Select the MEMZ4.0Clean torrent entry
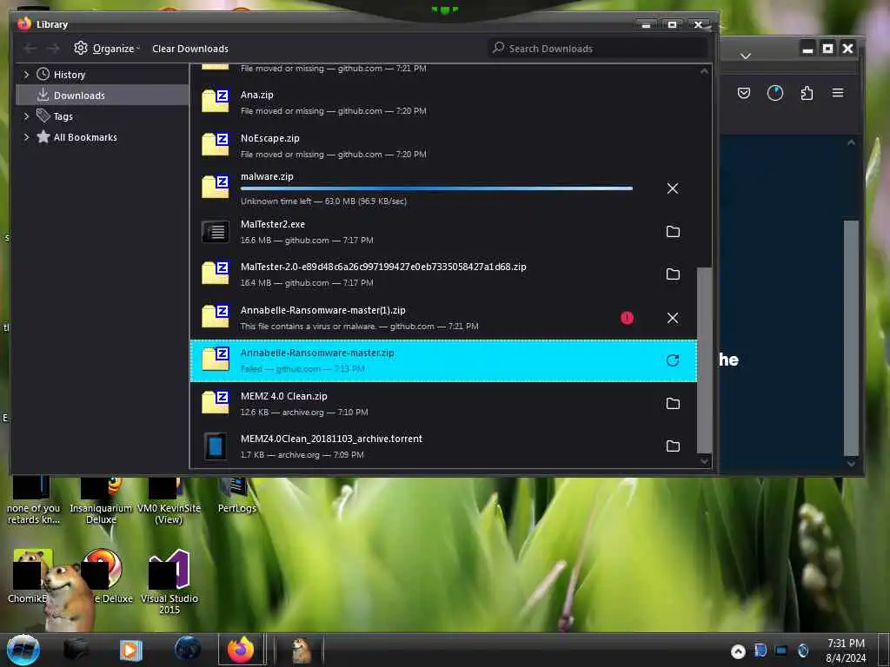 point(443,446)
